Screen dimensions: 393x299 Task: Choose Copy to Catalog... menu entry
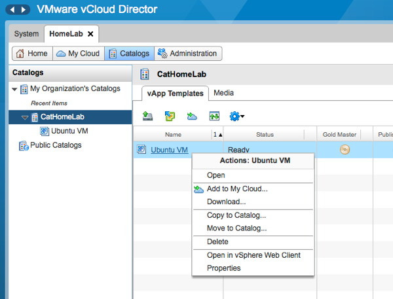(253, 215)
